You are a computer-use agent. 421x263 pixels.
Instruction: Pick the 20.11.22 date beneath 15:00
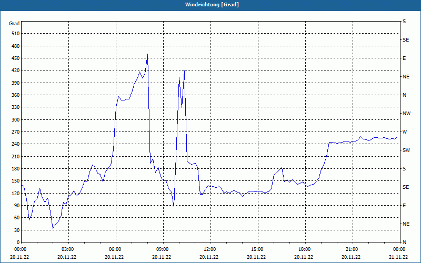click(256, 257)
